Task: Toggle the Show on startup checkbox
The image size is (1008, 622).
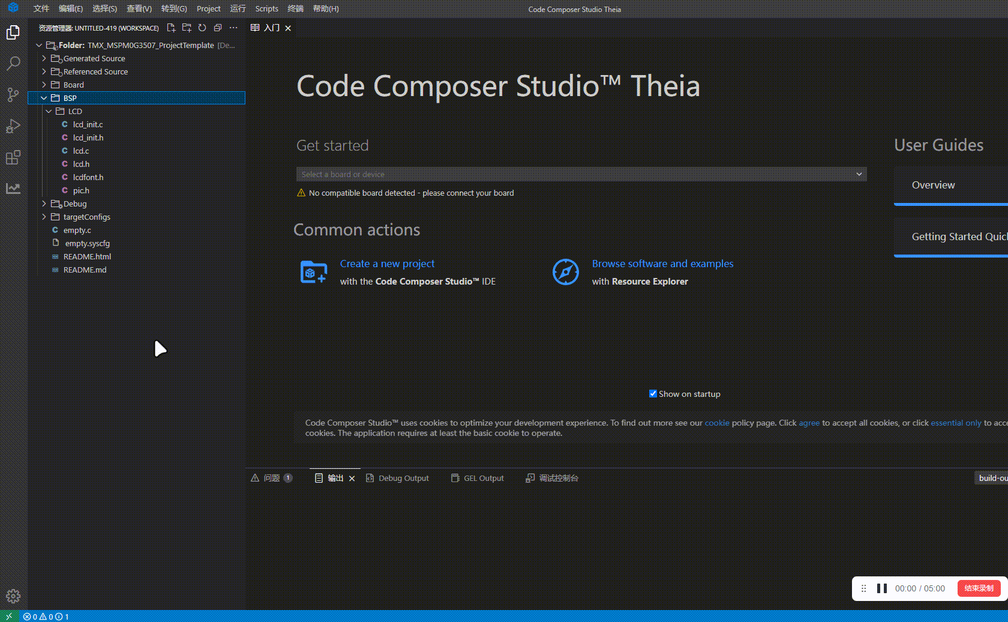Action: coord(653,394)
